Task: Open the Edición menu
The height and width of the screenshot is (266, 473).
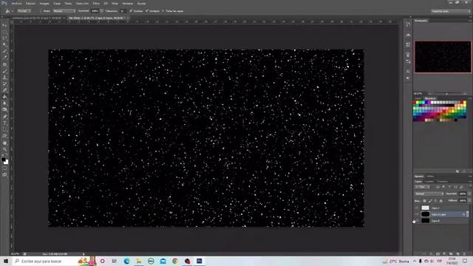Action: click(30, 4)
